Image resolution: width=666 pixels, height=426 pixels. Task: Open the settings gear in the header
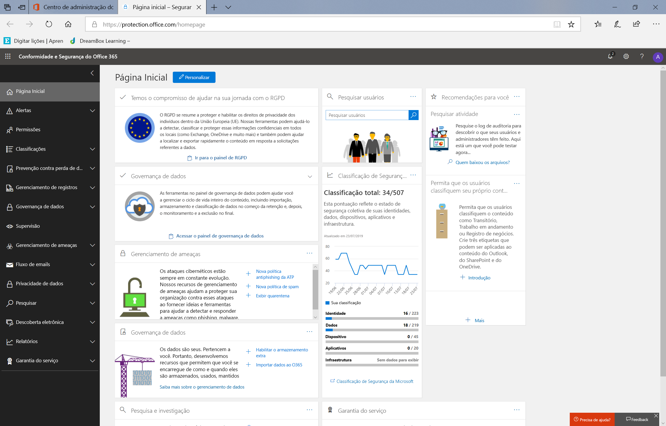pos(626,56)
